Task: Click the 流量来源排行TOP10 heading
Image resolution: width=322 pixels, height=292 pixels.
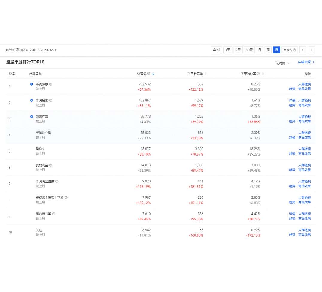Action: 25,62
